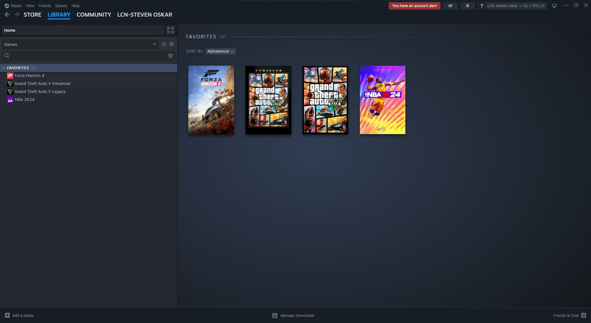Open the GTA V Legacy cover art
The height and width of the screenshot is (323, 591).
(326, 100)
